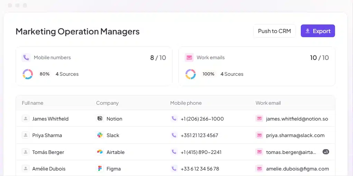The image size is (353, 176).
Task: Click the Figma company name
Action: (x=114, y=169)
